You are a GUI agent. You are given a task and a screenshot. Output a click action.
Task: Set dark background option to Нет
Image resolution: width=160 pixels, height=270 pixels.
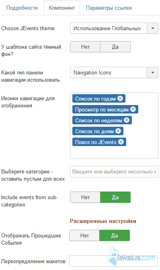click(x=85, y=47)
